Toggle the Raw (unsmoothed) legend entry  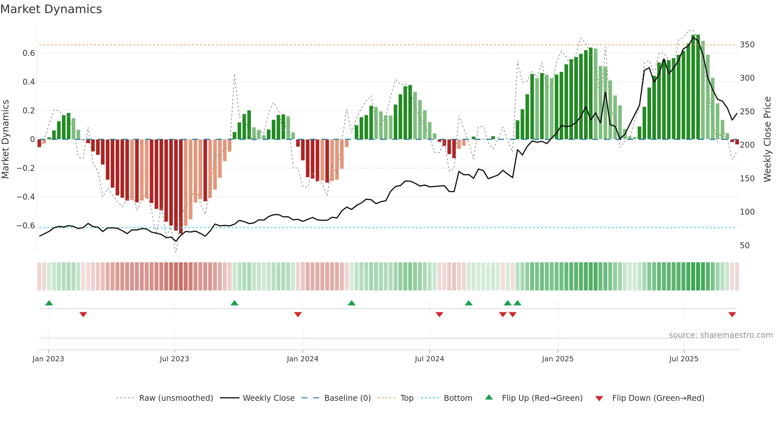(x=165, y=398)
